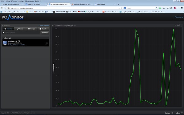This screenshot has height=115, width=184.
Task: Collapse the raspberrypi group header
Action: click(26, 38)
